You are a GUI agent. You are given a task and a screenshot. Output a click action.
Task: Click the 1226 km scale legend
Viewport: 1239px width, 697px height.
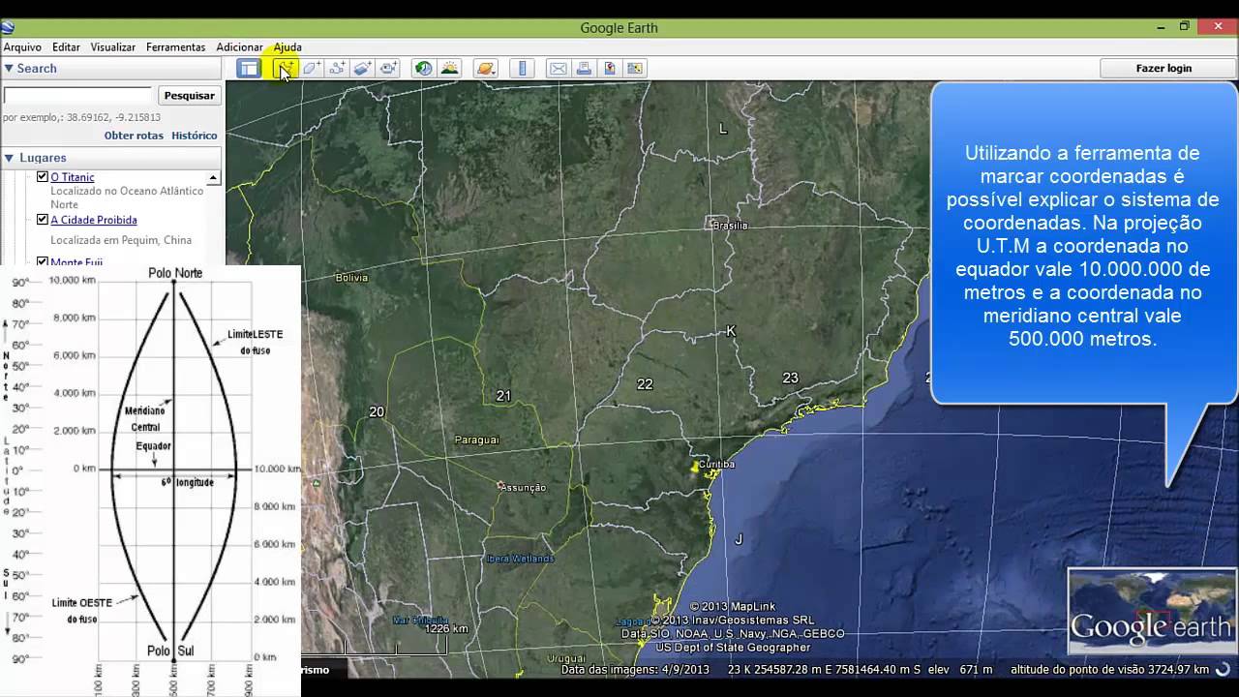446,629
